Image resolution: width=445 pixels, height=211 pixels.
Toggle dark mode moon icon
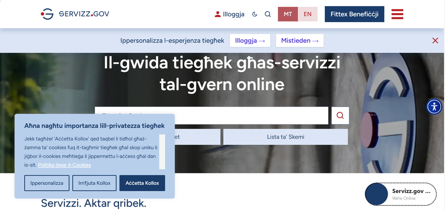255,14
